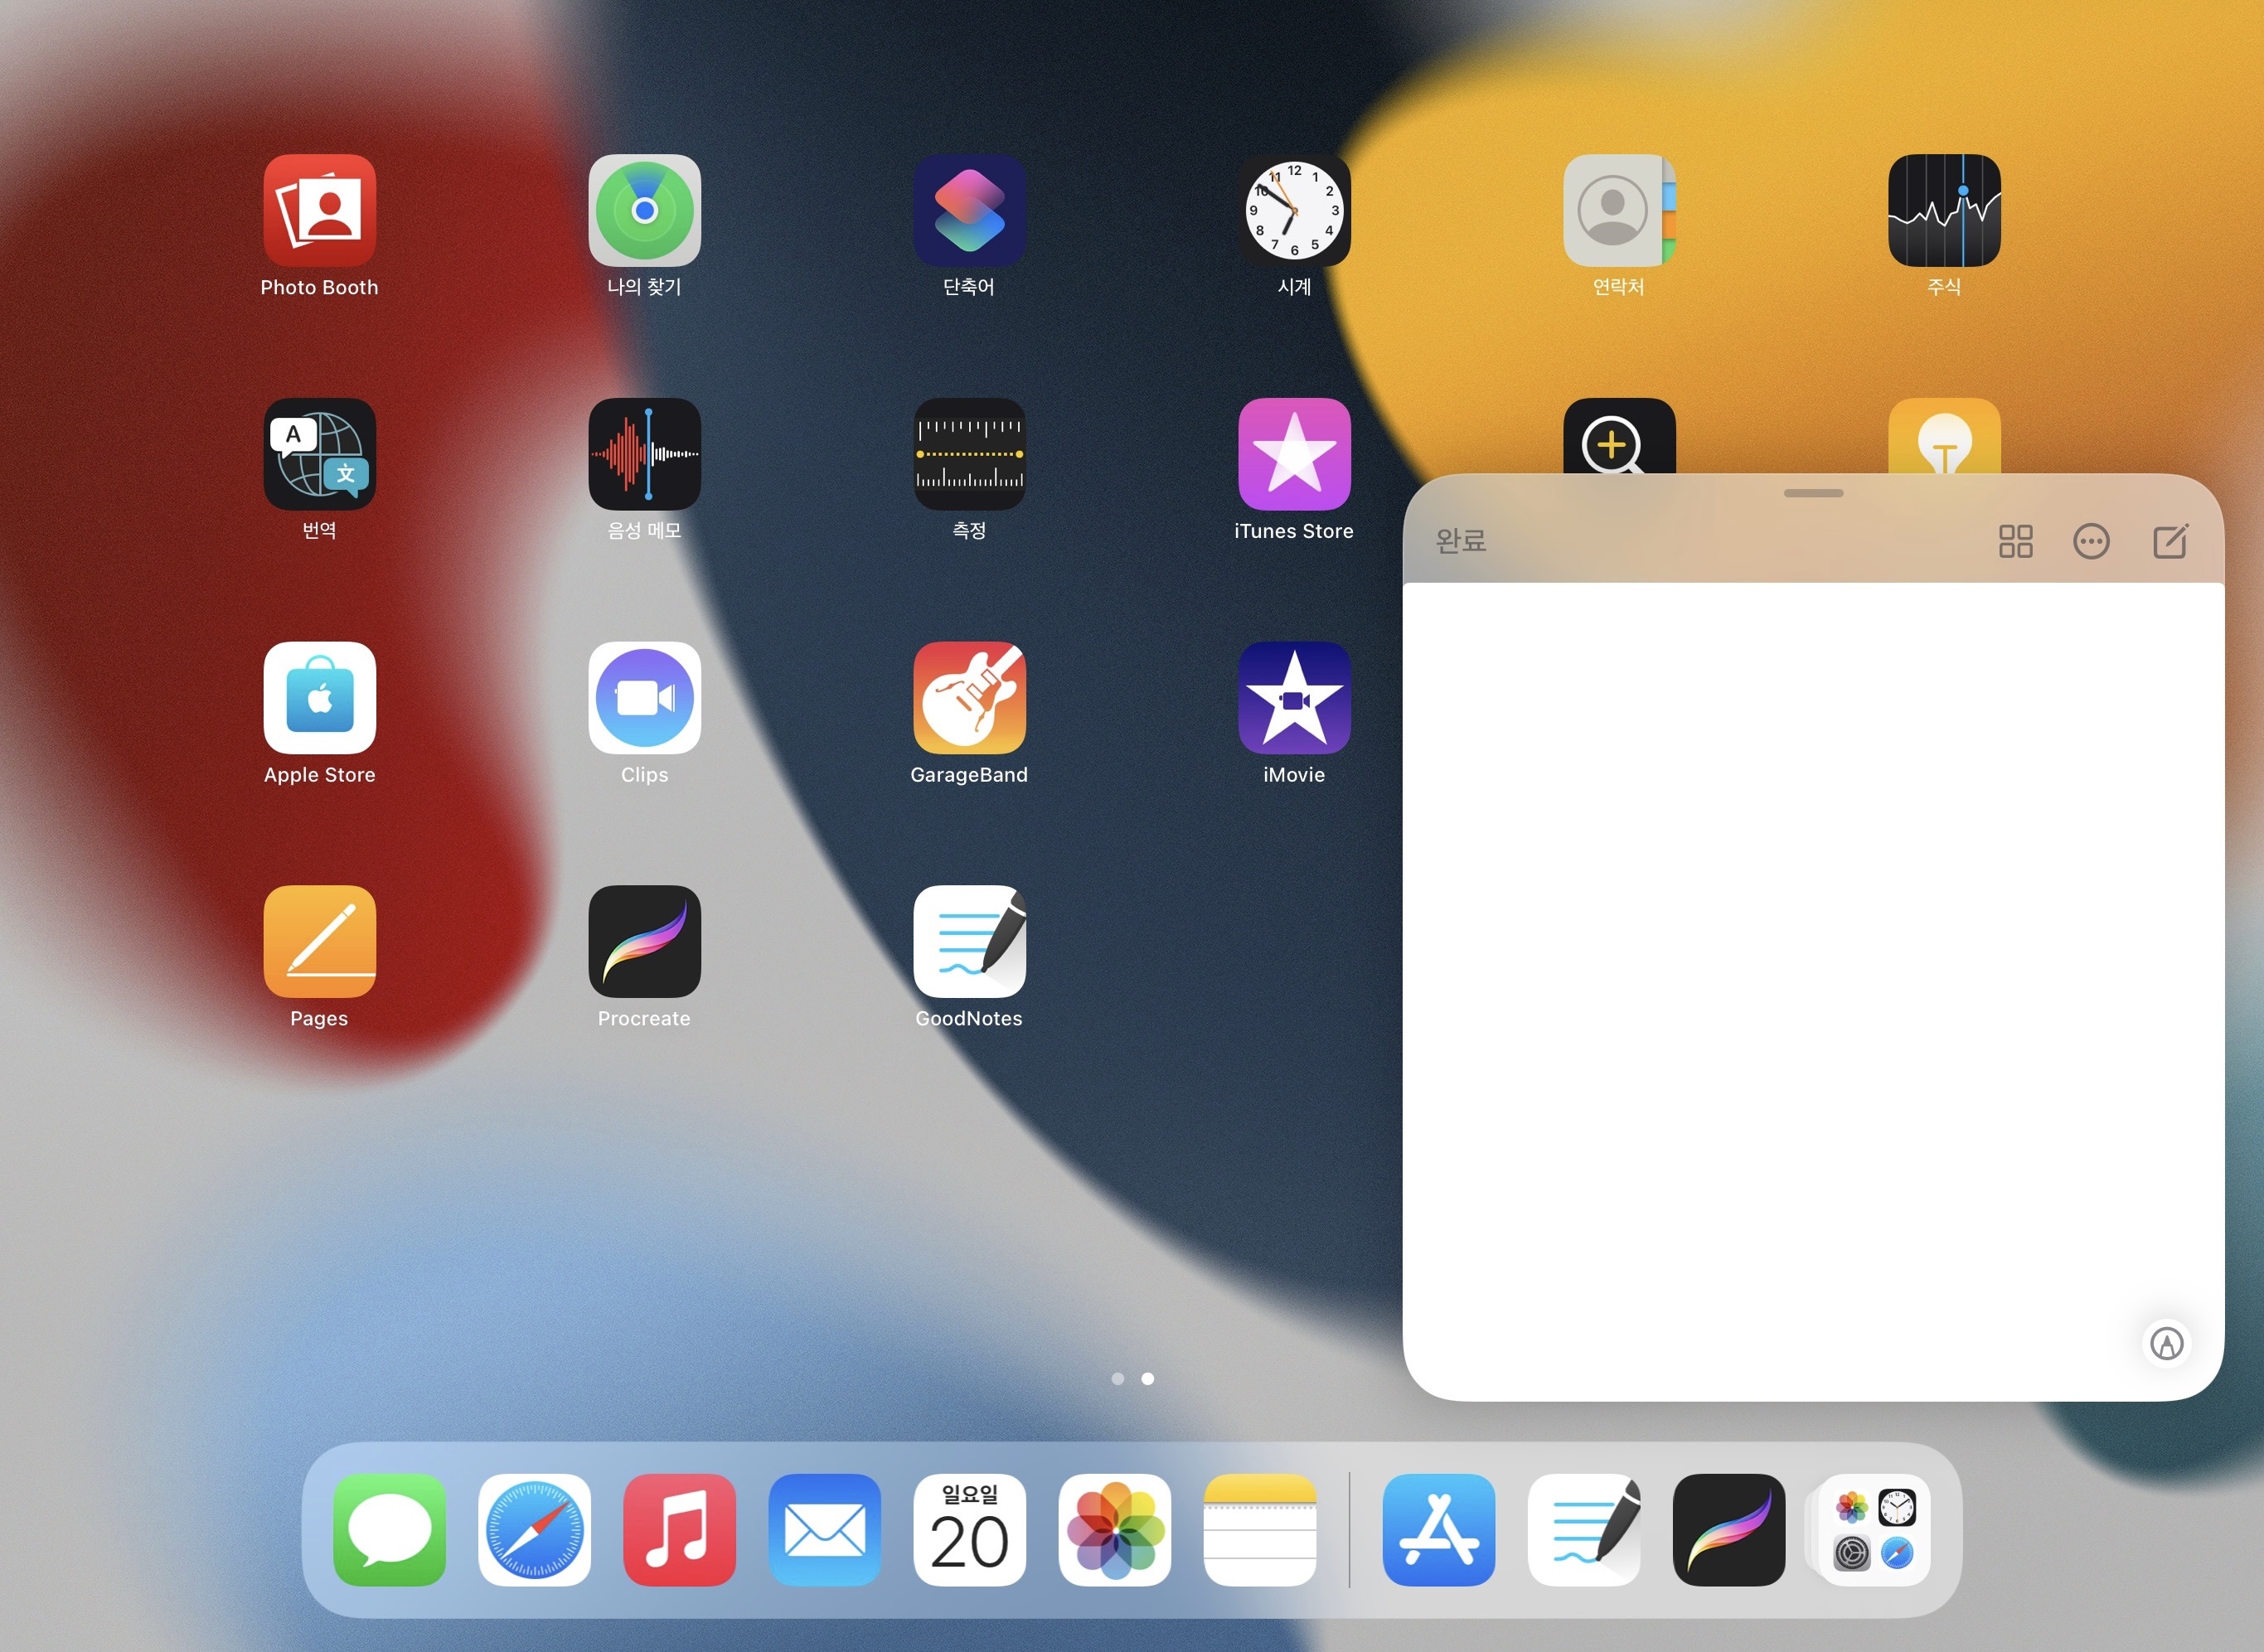Open the Quick Note more options menu

point(2091,541)
